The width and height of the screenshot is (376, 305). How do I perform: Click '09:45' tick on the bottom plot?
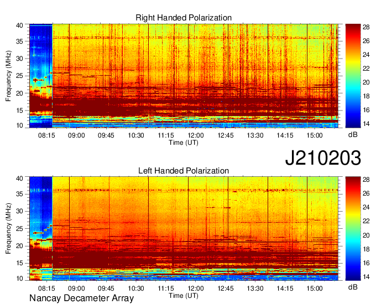click(106, 288)
